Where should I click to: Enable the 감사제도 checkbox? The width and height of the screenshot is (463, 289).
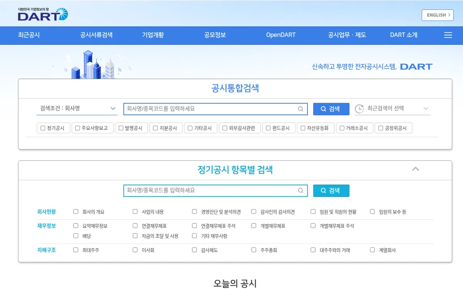[194, 250]
